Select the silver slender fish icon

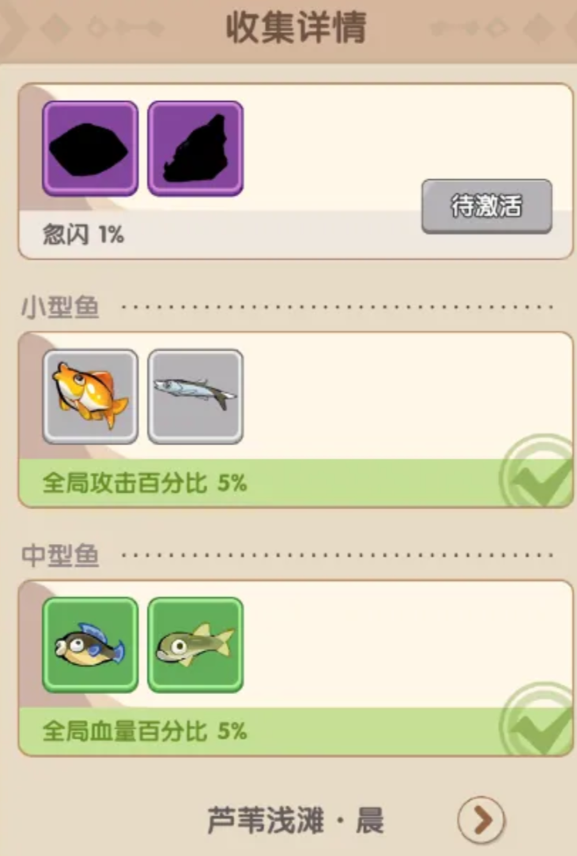[x=195, y=396]
